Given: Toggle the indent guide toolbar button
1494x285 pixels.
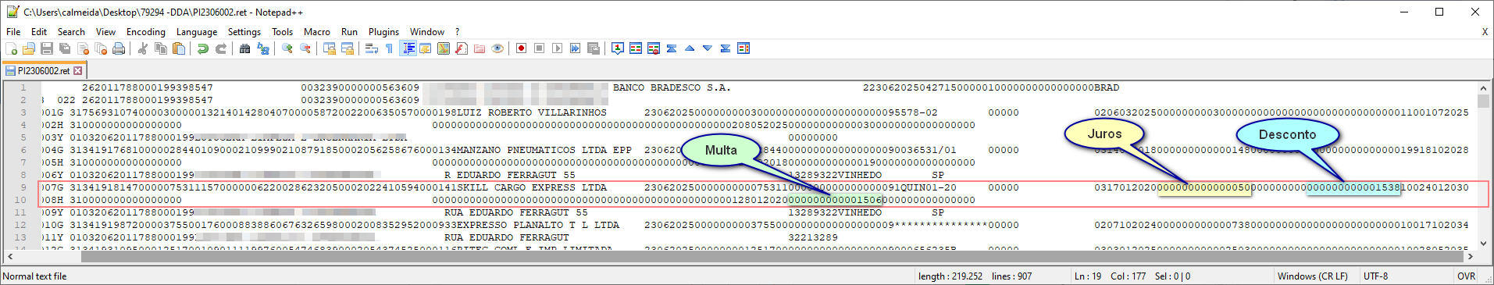Looking at the screenshot, I should [408, 48].
